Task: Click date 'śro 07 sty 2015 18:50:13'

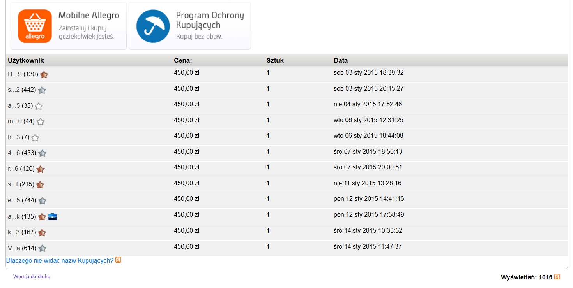Action: click(368, 151)
